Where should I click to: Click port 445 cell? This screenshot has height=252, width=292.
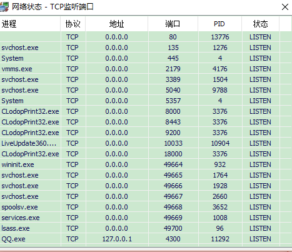(x=173, y=58)
